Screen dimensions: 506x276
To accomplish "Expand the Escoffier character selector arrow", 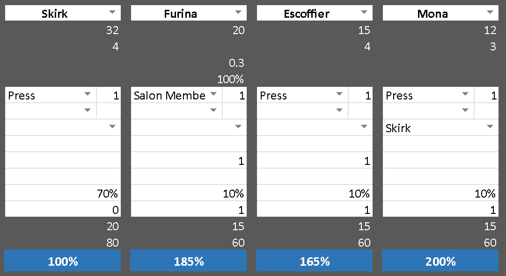I will tap(364, 13).
